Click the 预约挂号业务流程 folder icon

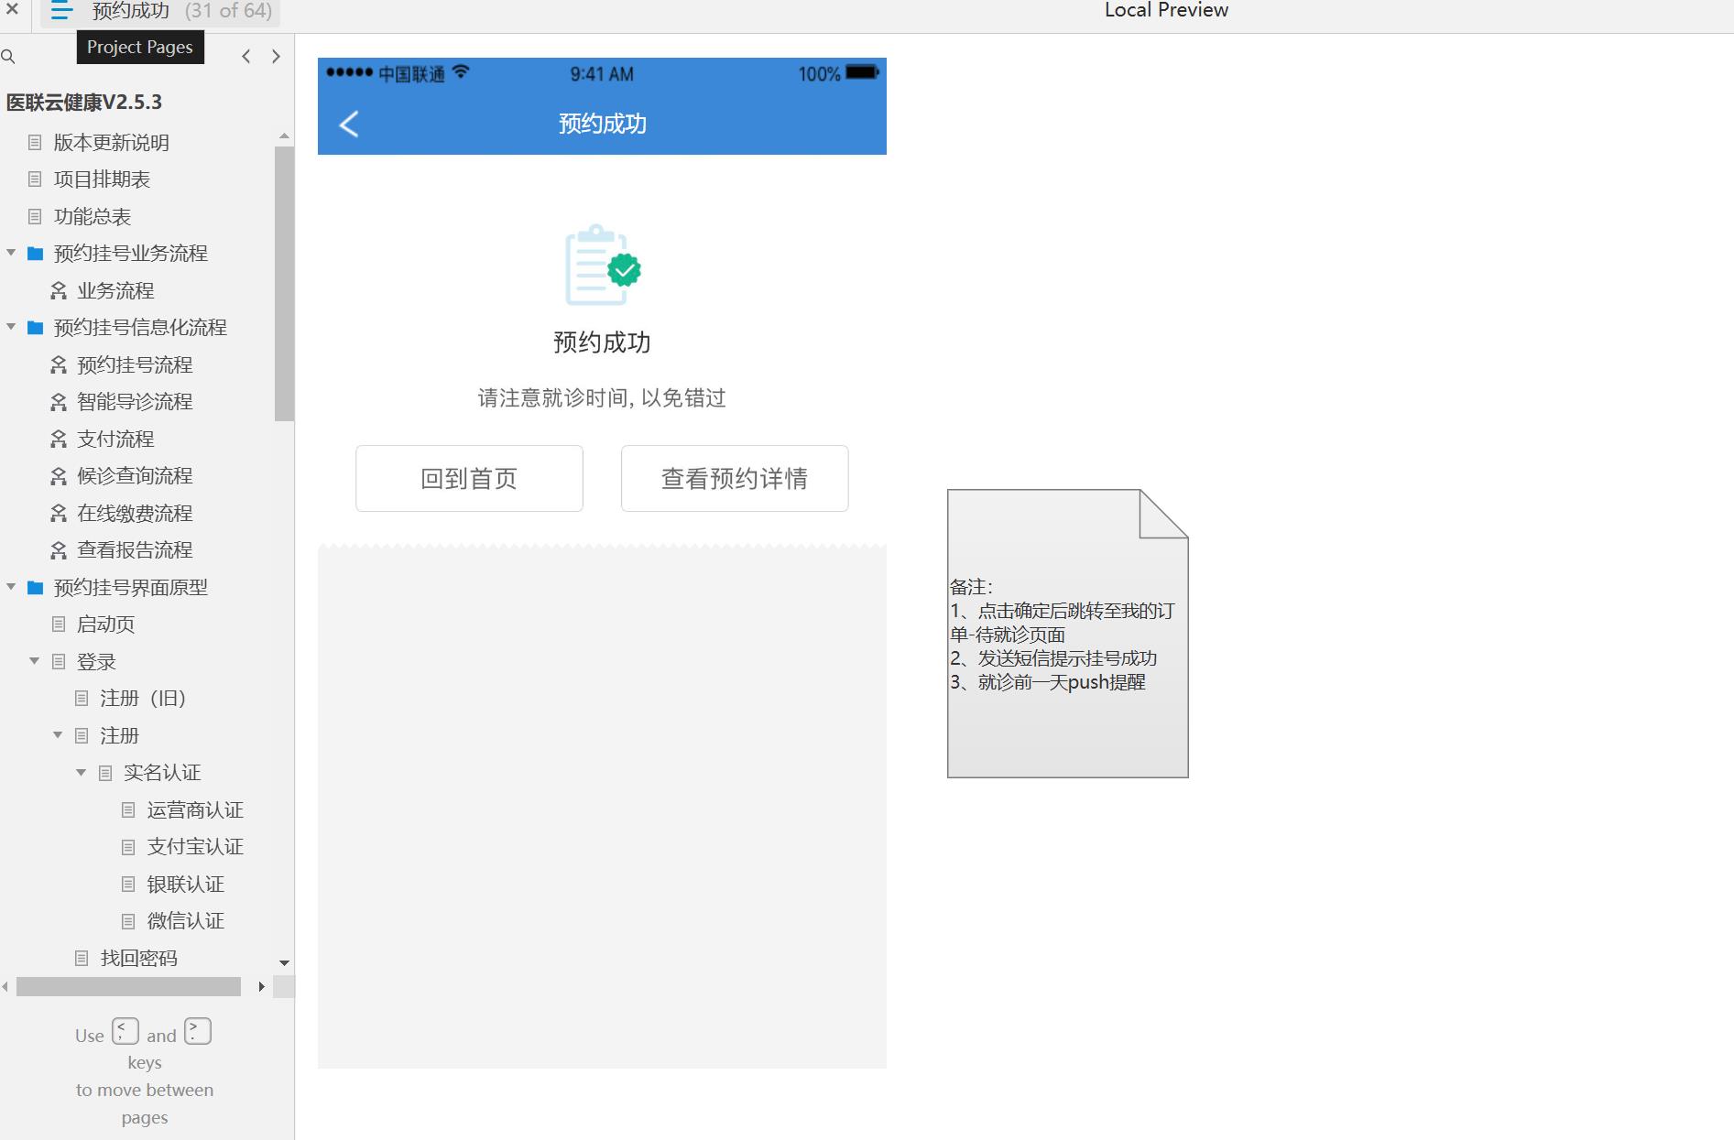35,254
